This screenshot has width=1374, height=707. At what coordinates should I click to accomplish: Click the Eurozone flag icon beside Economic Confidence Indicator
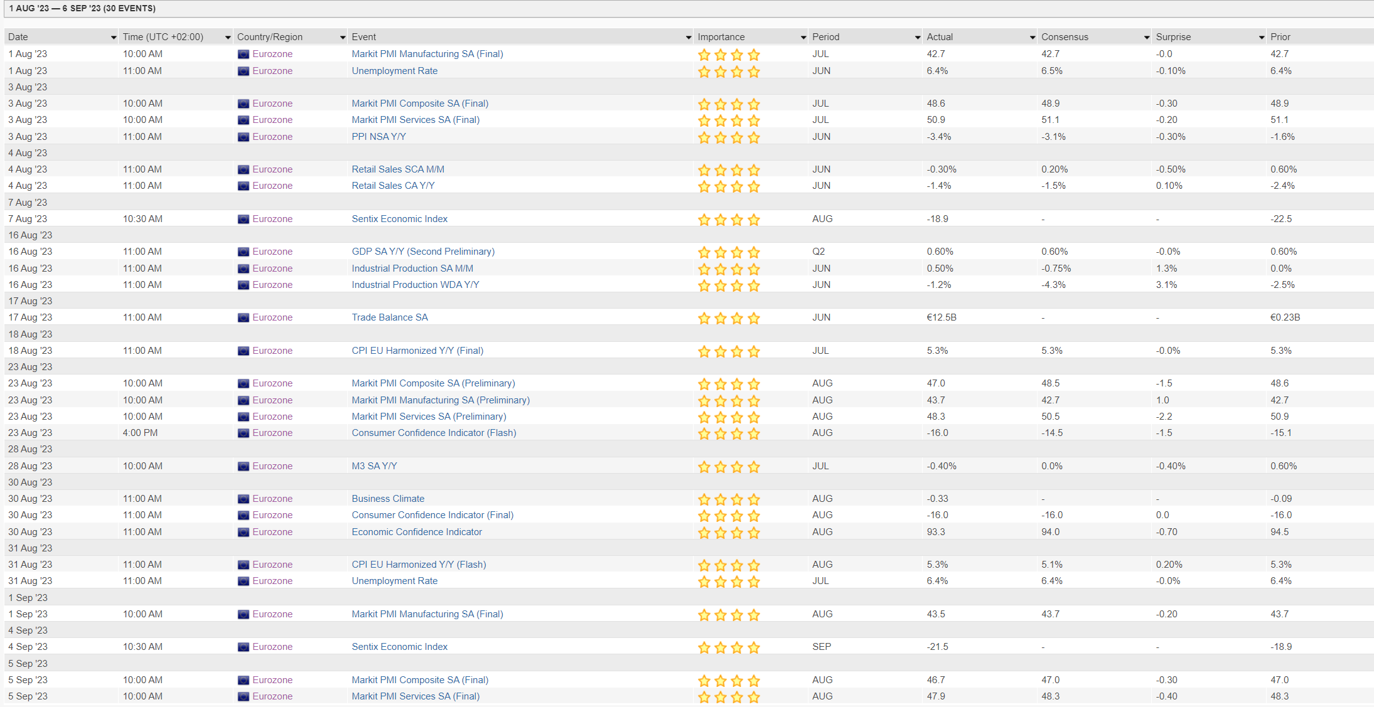[x=244, y=533]
